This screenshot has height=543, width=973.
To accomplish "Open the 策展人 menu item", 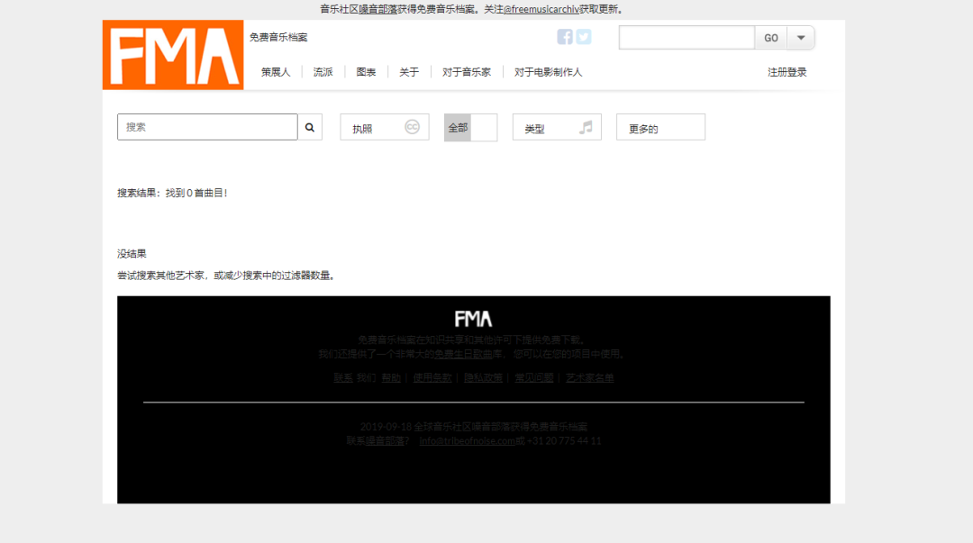I will [x=276, y=72].
